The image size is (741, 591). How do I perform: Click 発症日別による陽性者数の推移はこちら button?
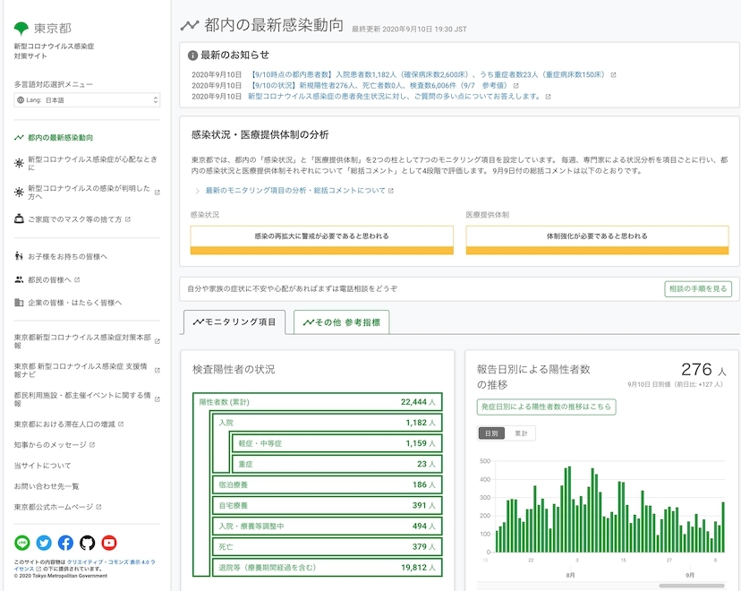[546, 407]
